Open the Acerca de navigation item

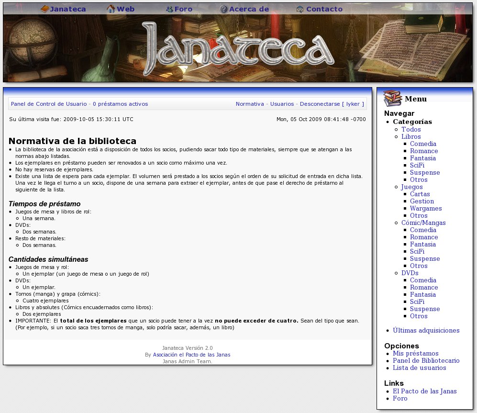(249, 9)
